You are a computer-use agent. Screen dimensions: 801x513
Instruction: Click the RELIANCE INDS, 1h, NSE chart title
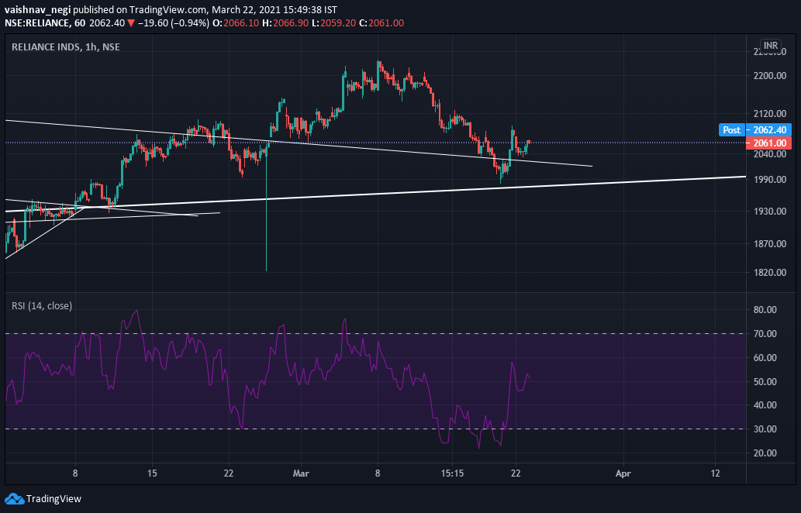click(66, 47)
